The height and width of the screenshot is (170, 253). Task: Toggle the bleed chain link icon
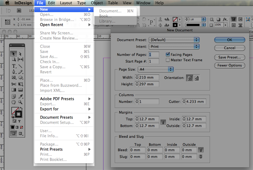tap(201, 150)
